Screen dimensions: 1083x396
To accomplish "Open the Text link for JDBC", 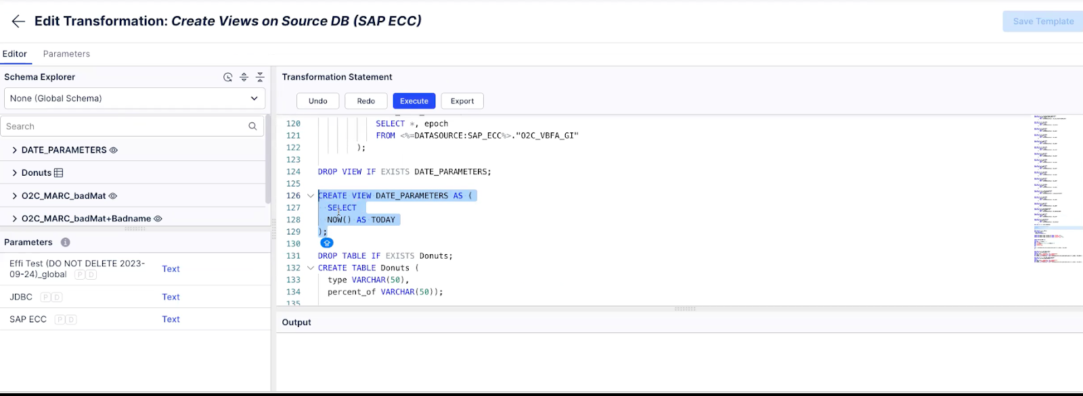I will pyautogui.click(x=171, y=297).
